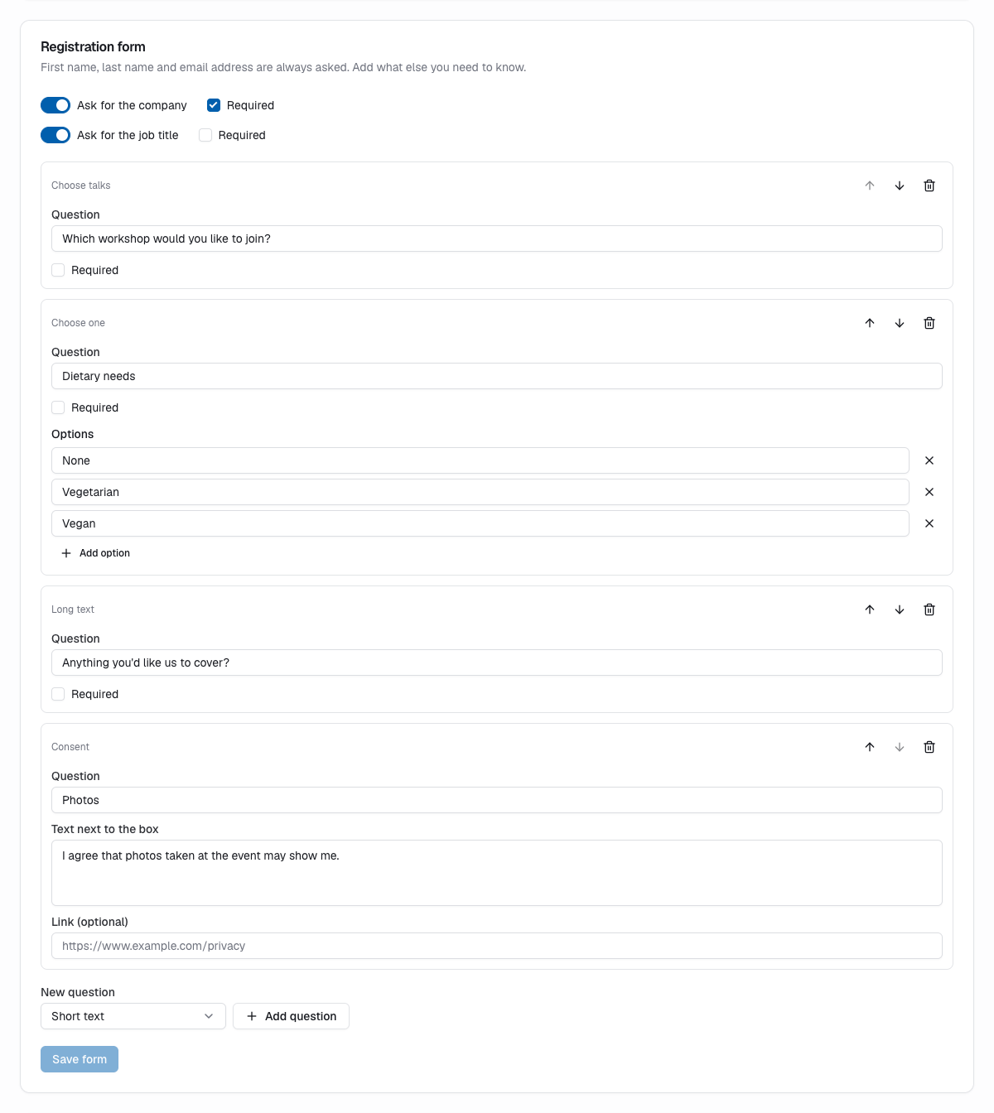This screenshot has width=994, height=1113.
Task: Delete the Choose one question
Action: coord(929,323)
